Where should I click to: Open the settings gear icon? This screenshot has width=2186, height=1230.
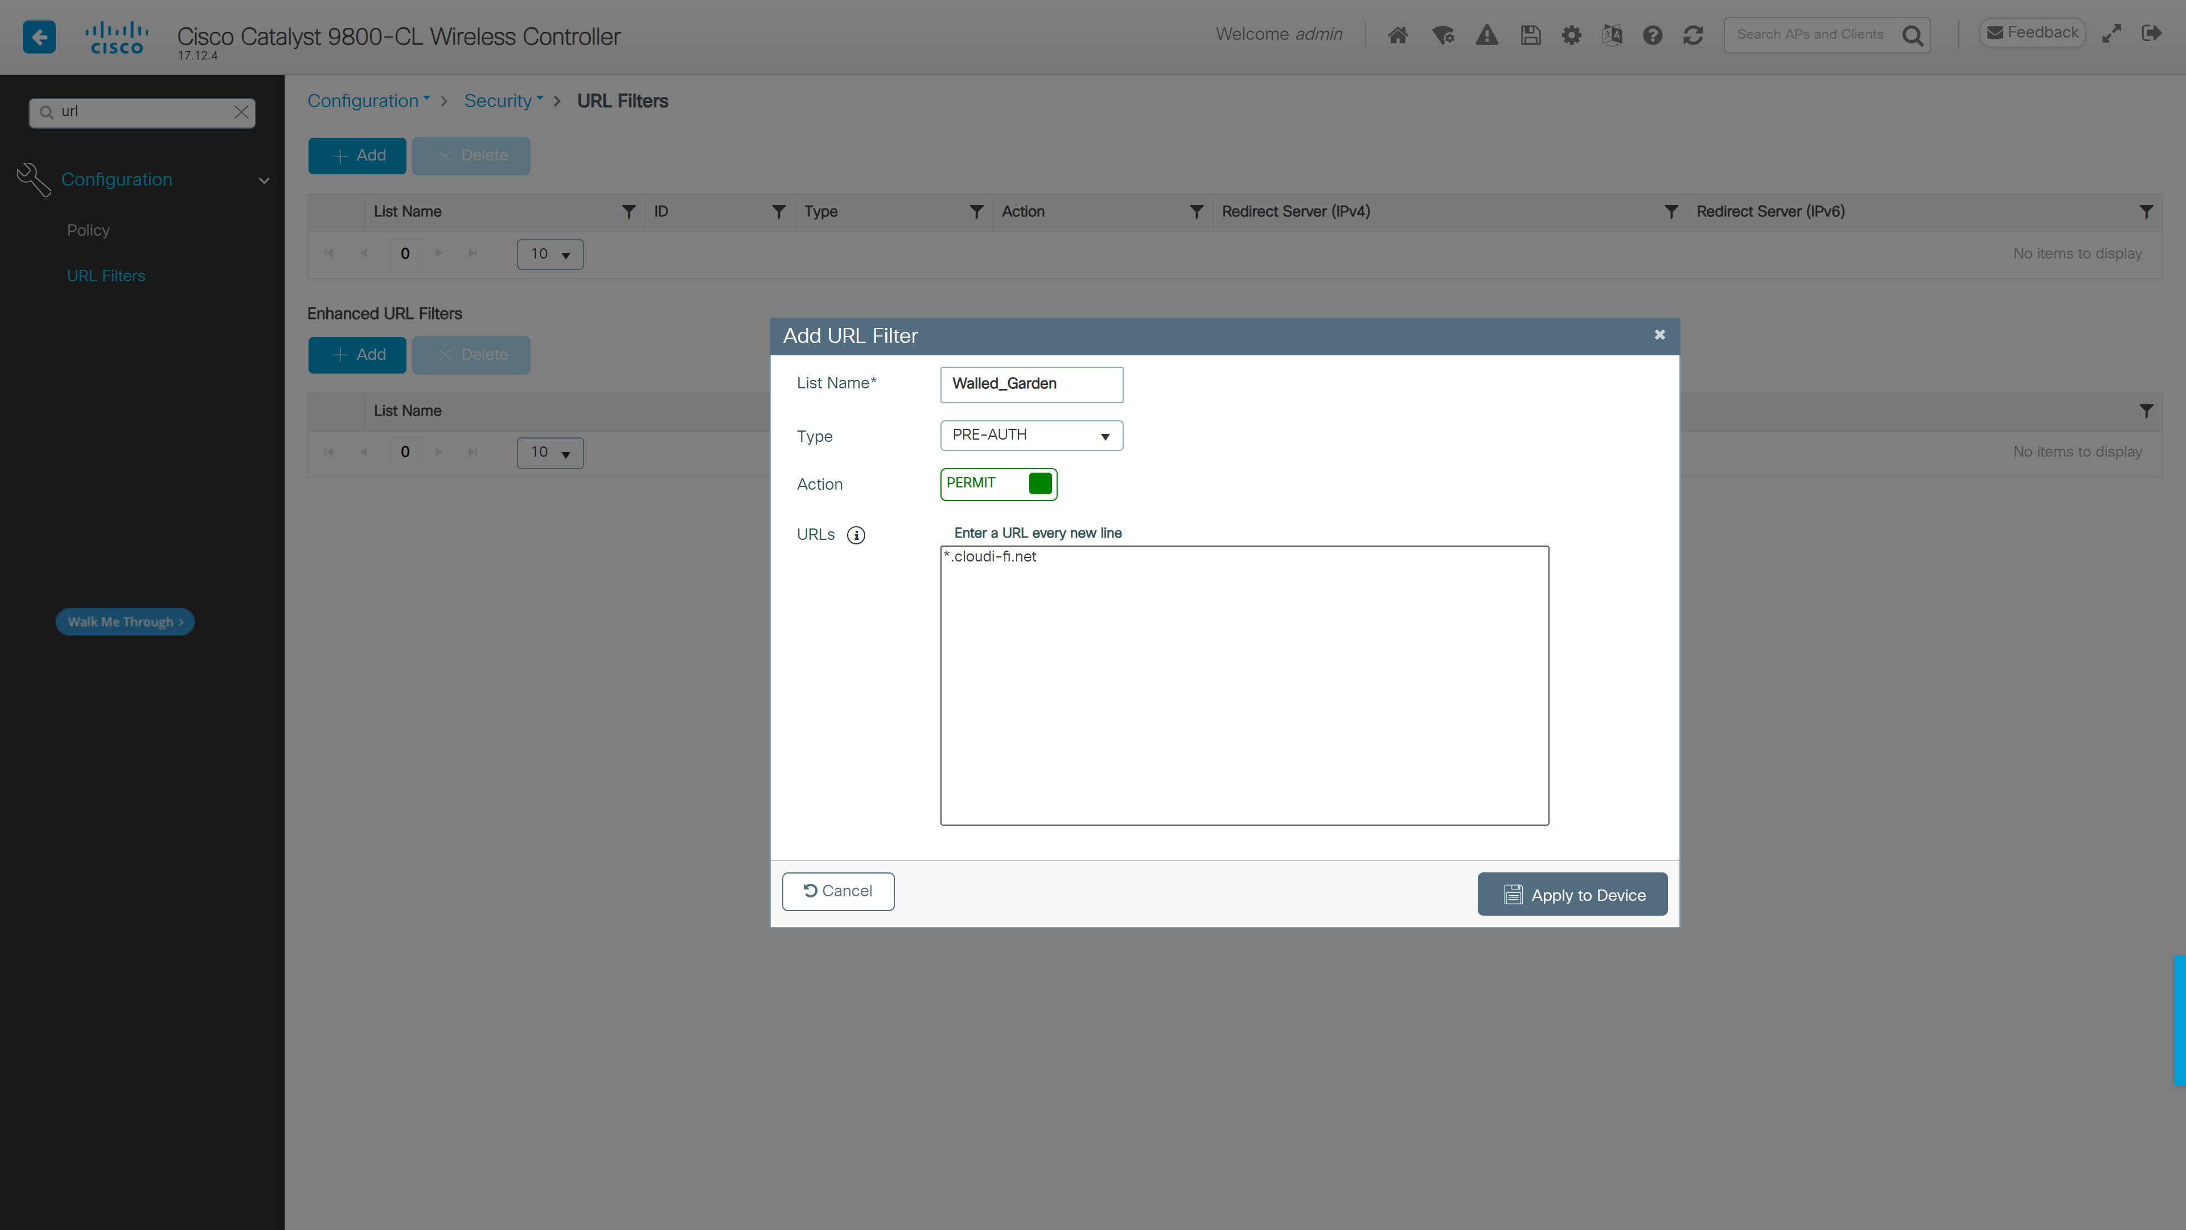pyautogui.click(x=1571, y=35)
